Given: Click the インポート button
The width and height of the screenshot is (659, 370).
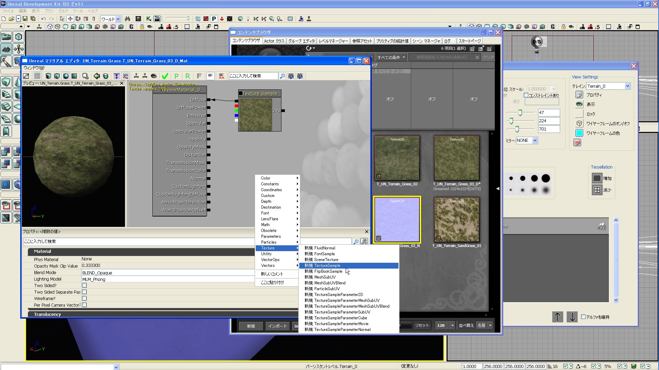Looking at the screenshot, I should (x=277, y=326).
